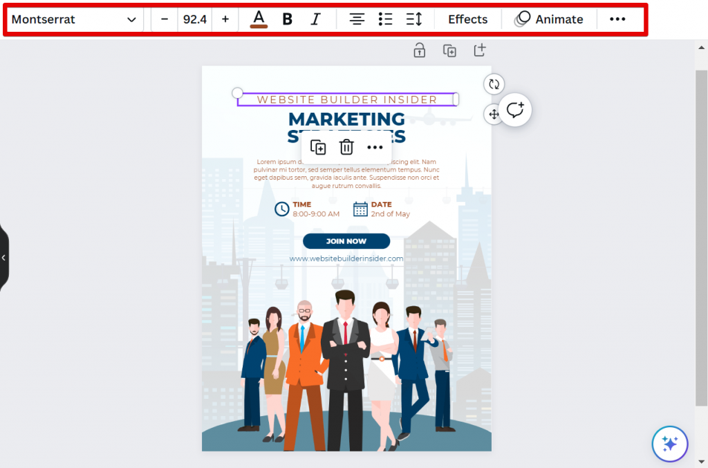The image size is (708, 468).
Task: Open line spacing options
Action: (413, 19)
